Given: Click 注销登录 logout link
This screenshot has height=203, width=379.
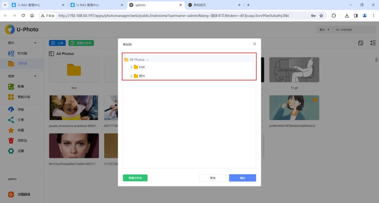Looking at the screenshot, I should (24, 194).
